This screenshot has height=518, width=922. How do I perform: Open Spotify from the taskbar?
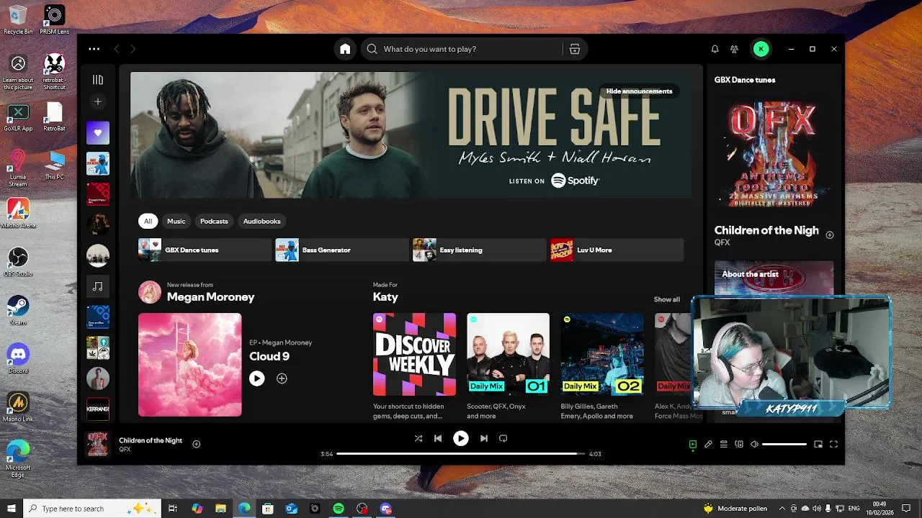[339, 509]
